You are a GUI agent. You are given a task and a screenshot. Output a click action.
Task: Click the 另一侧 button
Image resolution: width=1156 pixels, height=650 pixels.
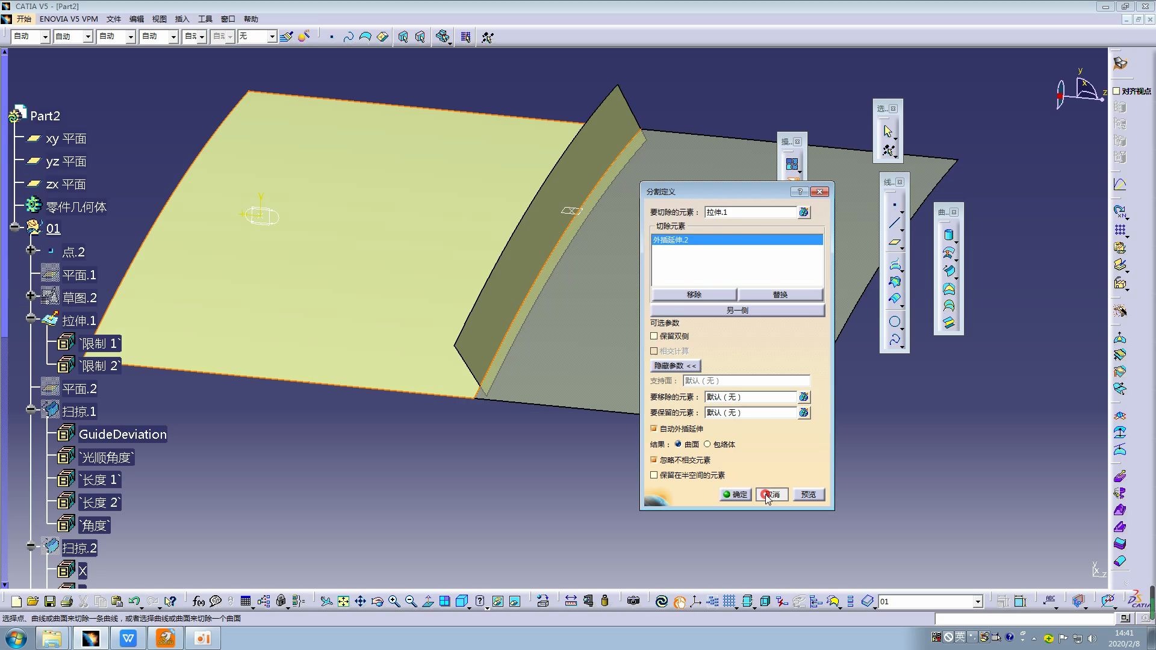tap(737, 311)
